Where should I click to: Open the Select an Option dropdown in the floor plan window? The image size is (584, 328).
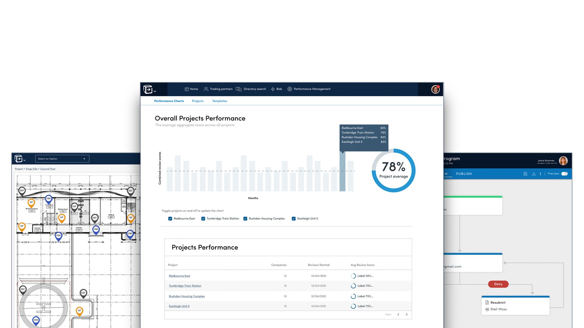click(62, 159)
